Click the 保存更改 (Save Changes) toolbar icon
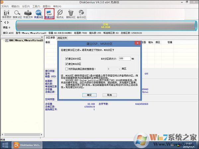 click(6, 14)
